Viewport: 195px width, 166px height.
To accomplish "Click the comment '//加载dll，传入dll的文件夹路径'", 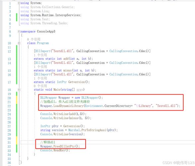I will pos(65,102).
